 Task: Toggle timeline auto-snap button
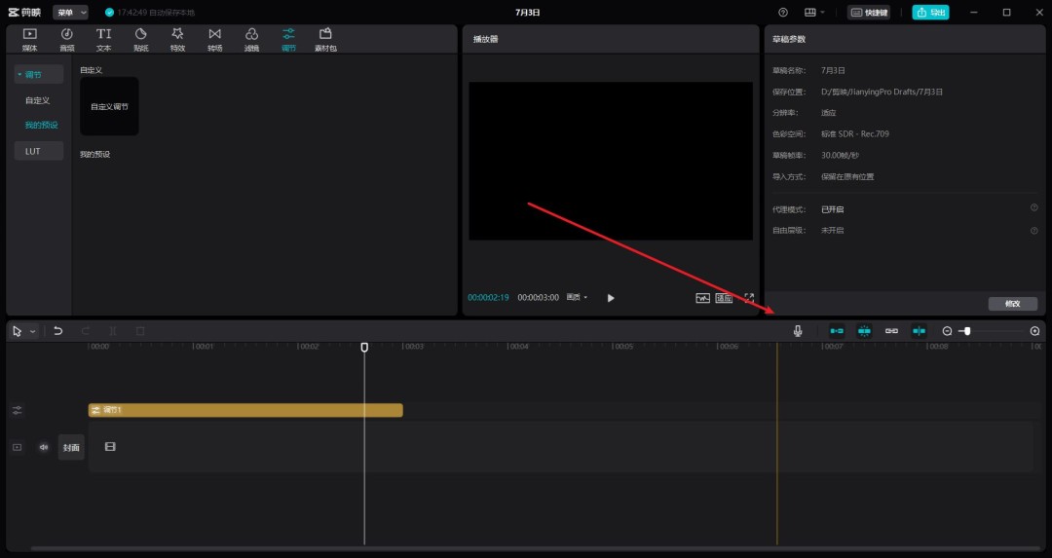point(864,331)
